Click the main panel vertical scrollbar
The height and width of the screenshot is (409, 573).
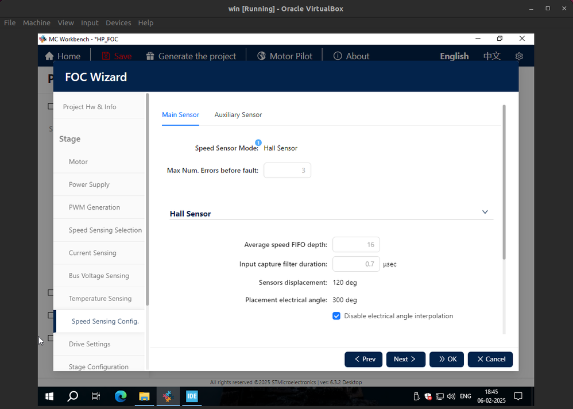(x=504, y=182)
